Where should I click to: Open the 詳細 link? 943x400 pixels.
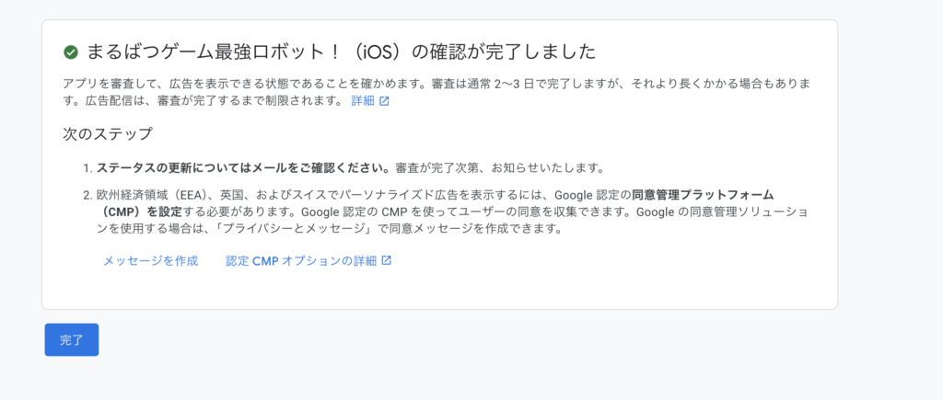pos(363,101)
